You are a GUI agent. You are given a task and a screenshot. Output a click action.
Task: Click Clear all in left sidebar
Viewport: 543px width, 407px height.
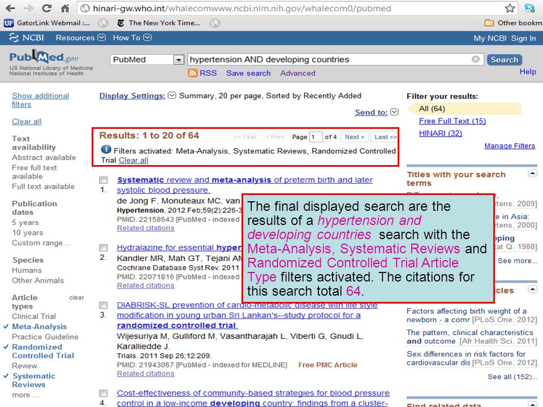[x=27, y=122]
